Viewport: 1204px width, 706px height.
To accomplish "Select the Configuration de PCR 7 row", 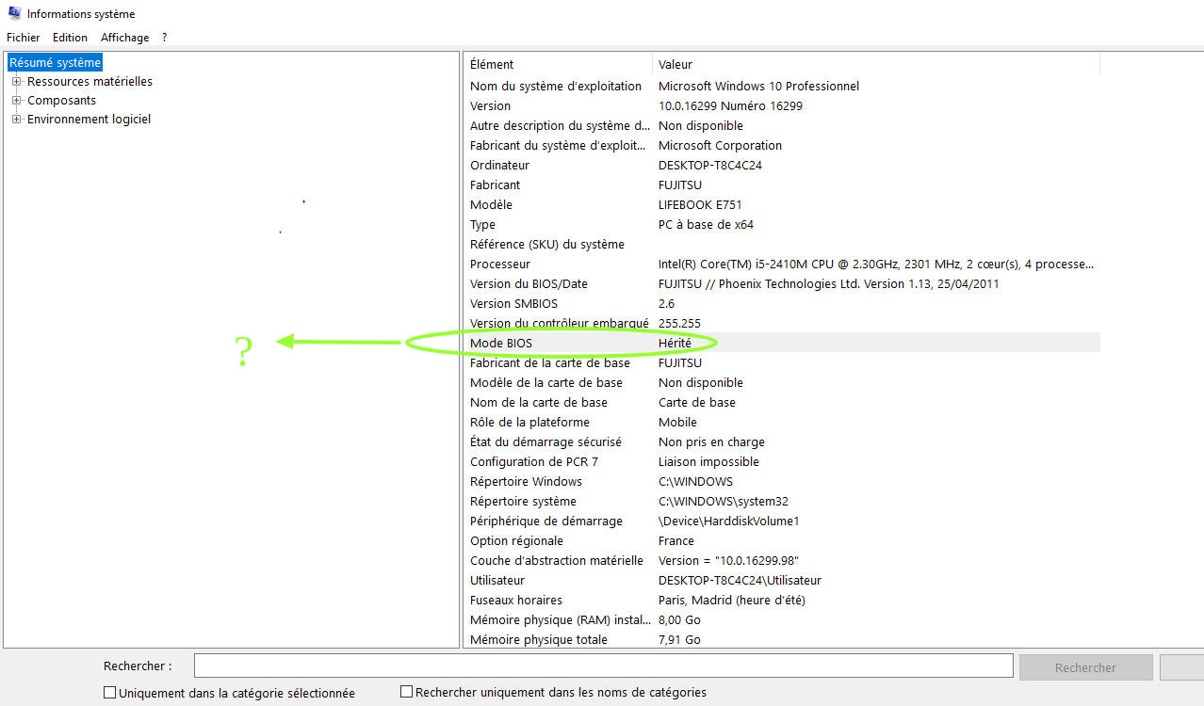I will point(782,462).
